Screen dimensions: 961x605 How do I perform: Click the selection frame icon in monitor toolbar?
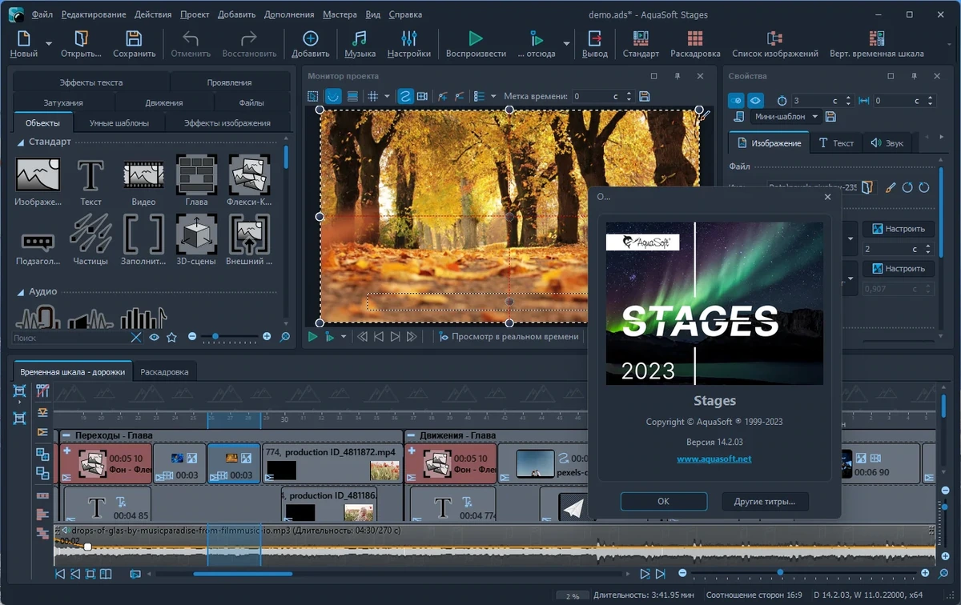(x=313, y=96)
